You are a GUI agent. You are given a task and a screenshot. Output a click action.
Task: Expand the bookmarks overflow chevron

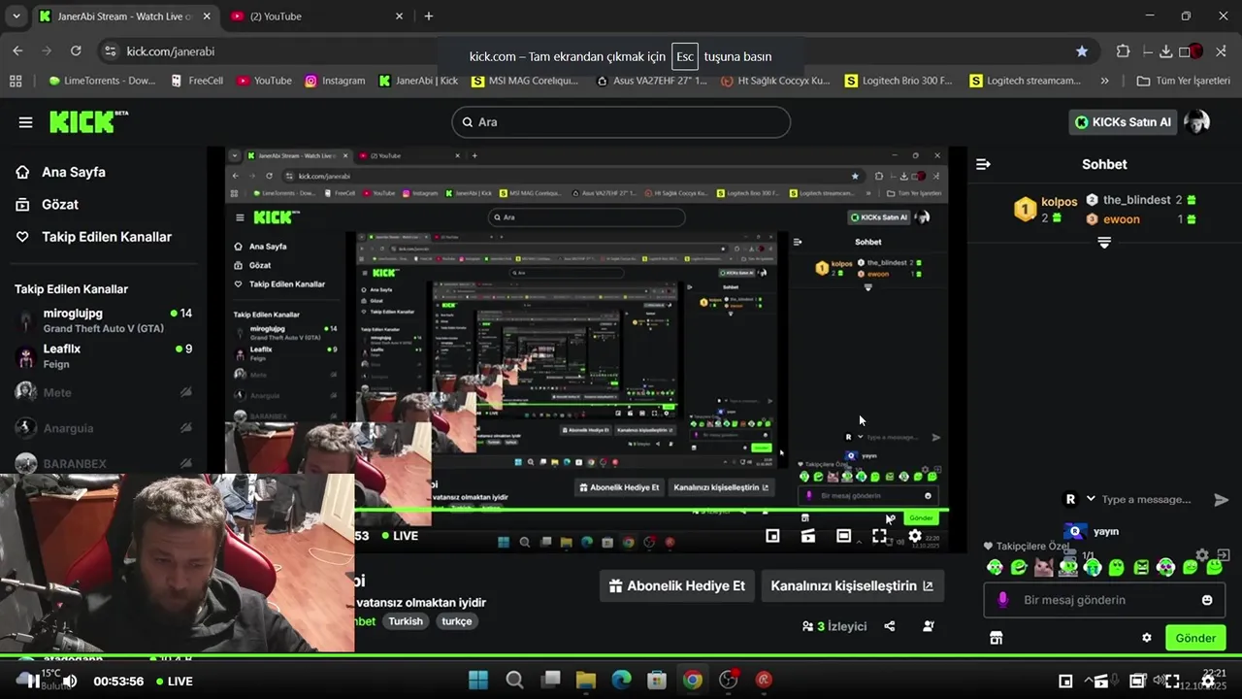pos(1105,81)
